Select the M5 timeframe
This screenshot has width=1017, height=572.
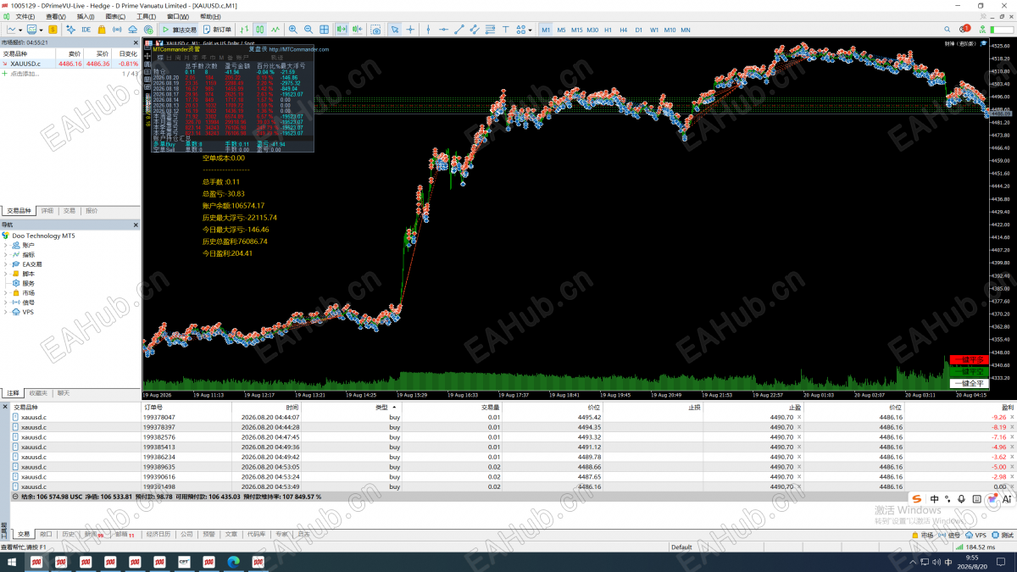[561, 30]
